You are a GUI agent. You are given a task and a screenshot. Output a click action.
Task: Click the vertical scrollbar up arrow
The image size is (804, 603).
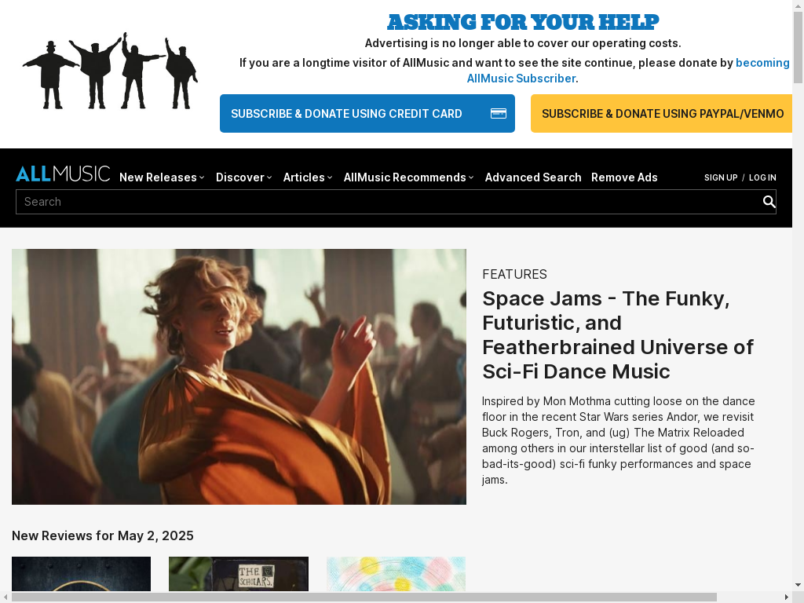click(x=798, y=5)
